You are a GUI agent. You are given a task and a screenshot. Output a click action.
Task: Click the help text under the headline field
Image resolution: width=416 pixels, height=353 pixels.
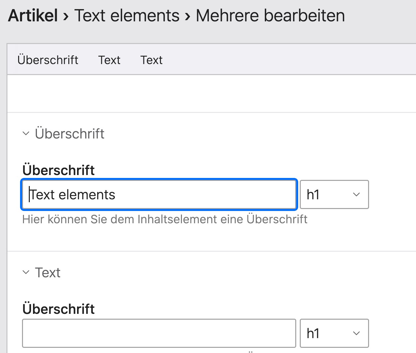tap(165, 219)
